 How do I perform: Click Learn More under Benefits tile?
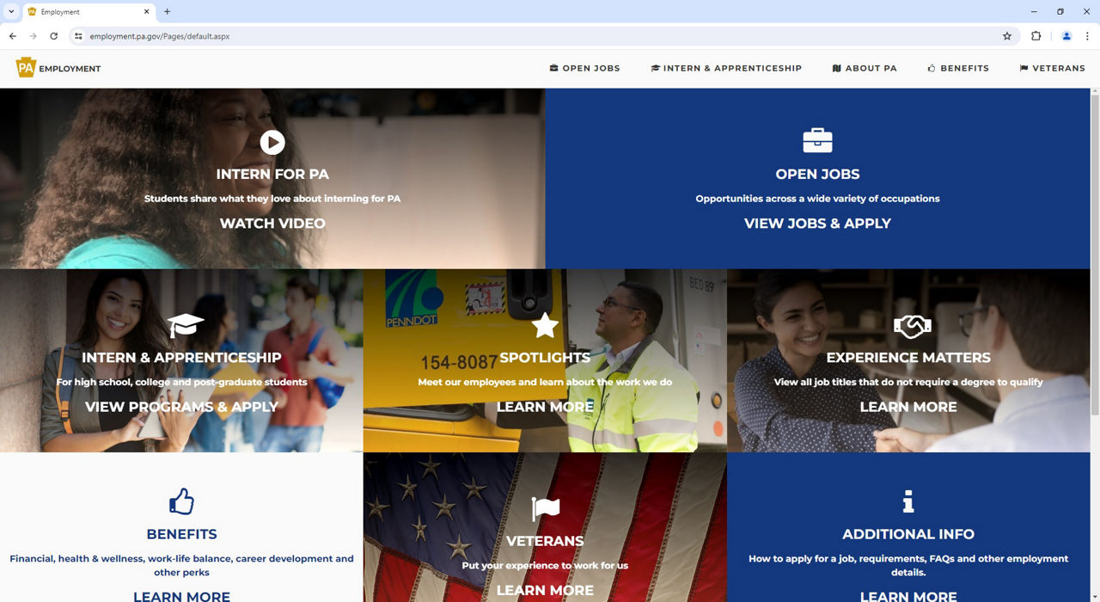[181, 596]
